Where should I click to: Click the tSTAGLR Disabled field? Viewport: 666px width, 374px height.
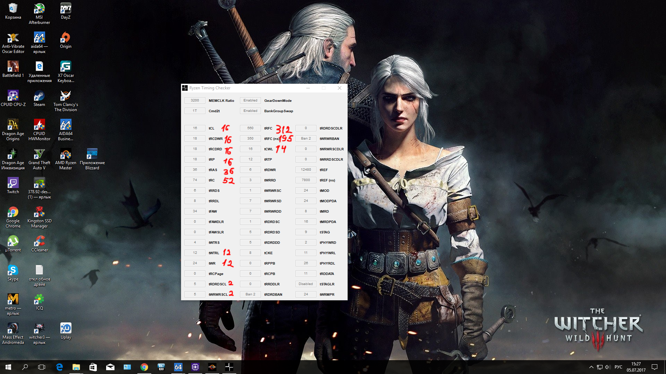306,284
